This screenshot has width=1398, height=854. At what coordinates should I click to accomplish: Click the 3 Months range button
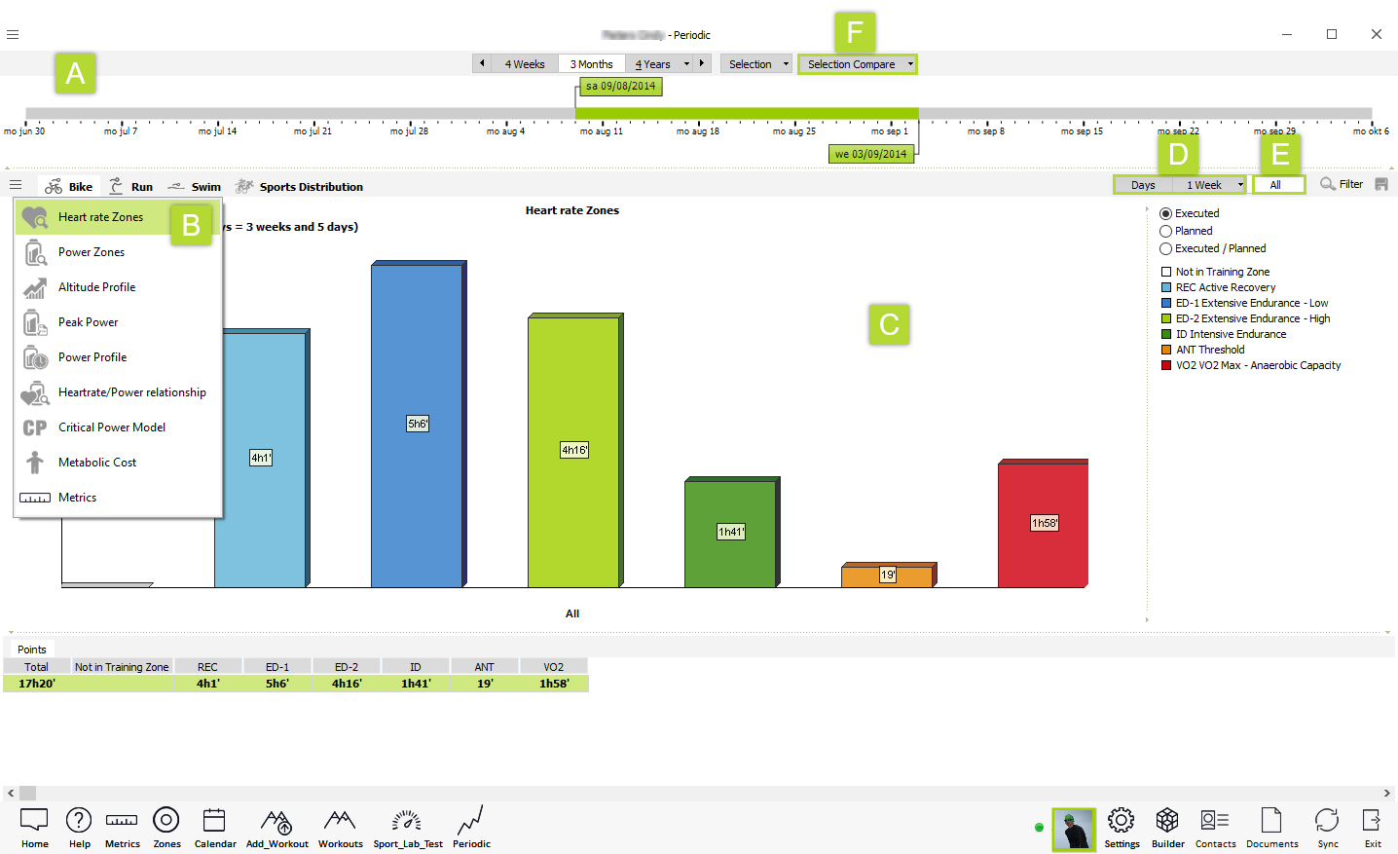[x=591, y=64]
